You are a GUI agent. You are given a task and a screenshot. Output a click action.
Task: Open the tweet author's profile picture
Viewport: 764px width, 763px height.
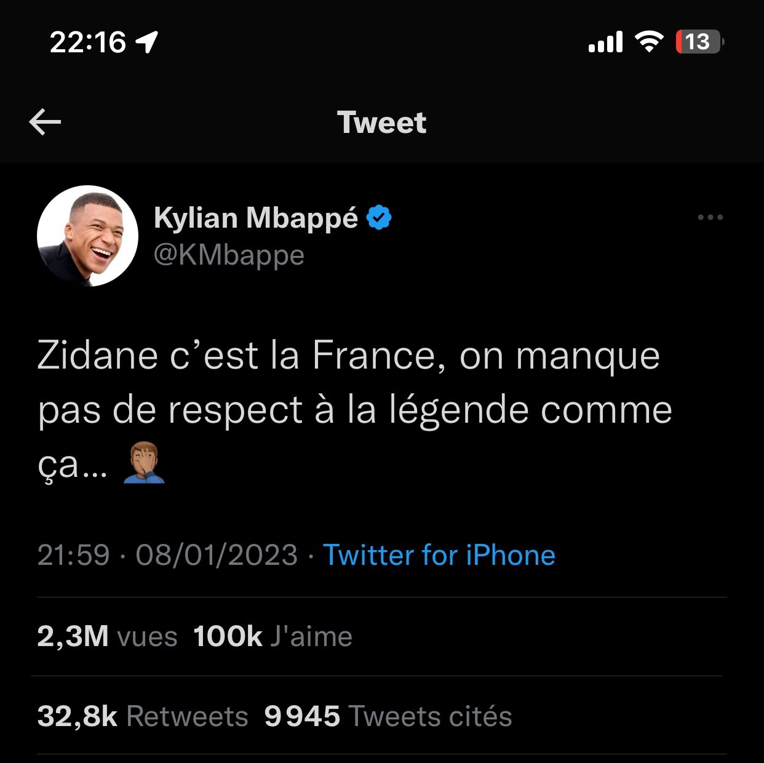(87, 236)
